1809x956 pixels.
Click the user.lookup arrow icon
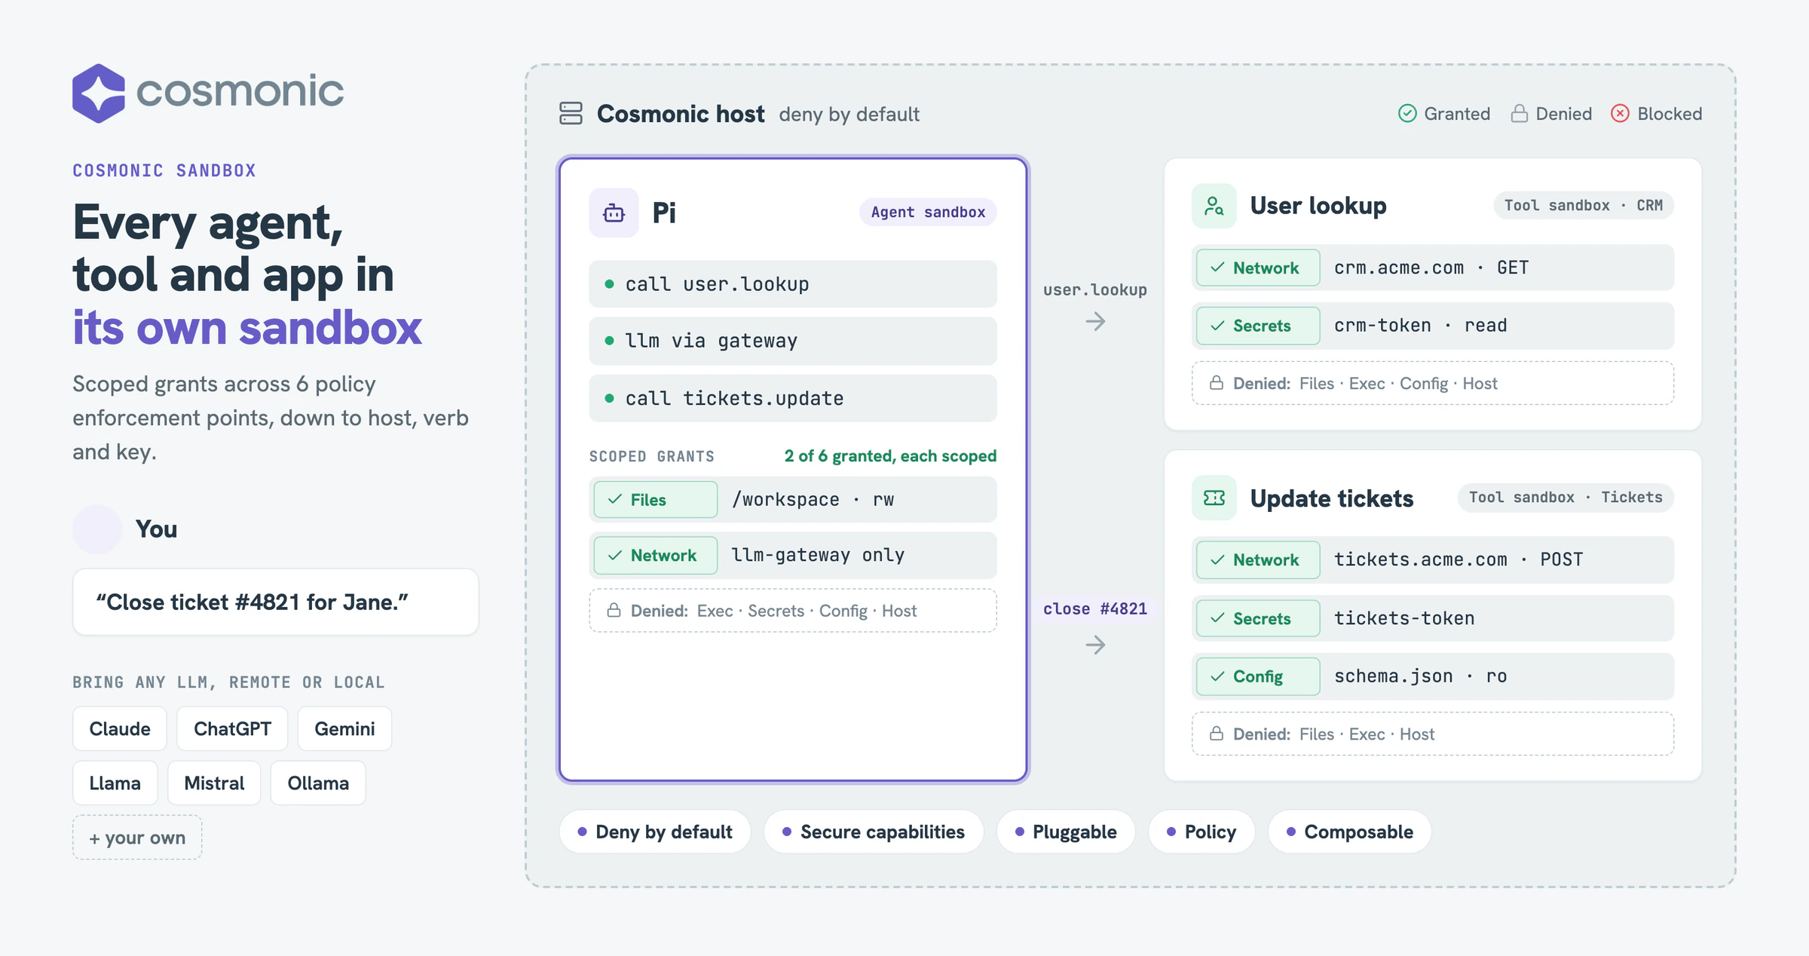[1095, 322]
